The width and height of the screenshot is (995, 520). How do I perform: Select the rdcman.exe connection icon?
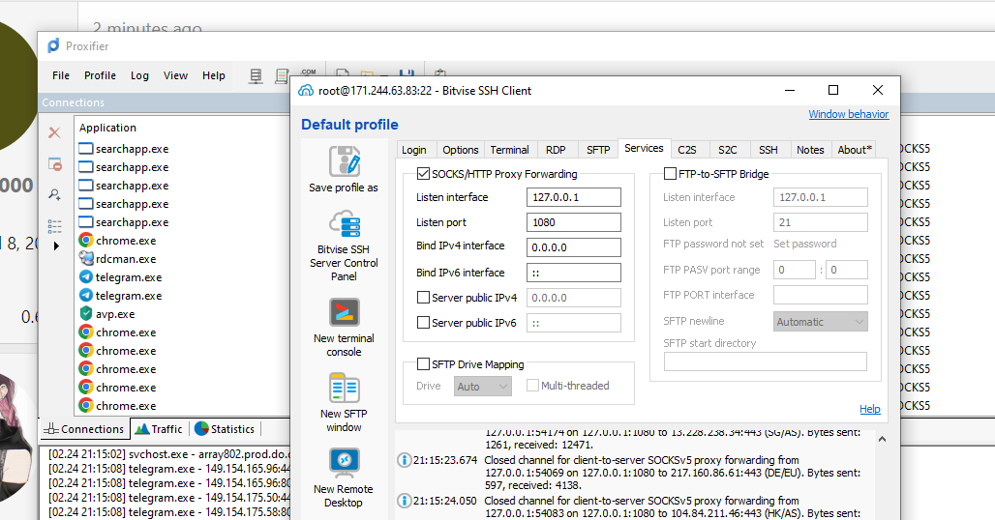tap(86, 258)
